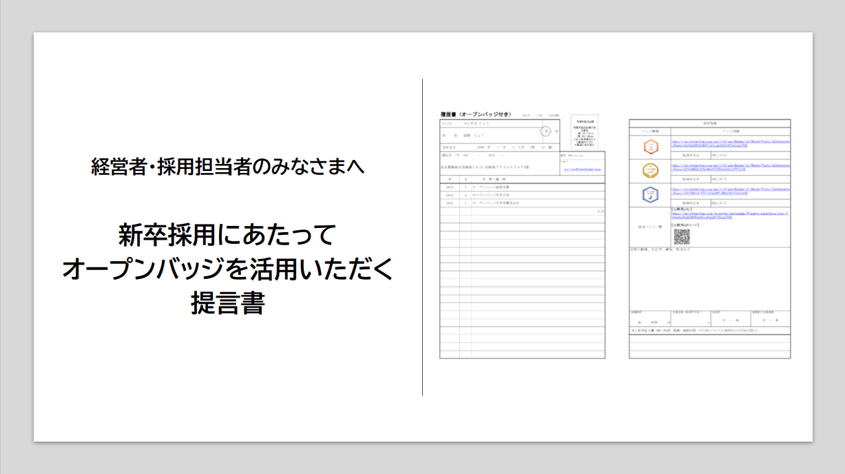Click the オープンバッジ大学入学 education row

[523, 195]
